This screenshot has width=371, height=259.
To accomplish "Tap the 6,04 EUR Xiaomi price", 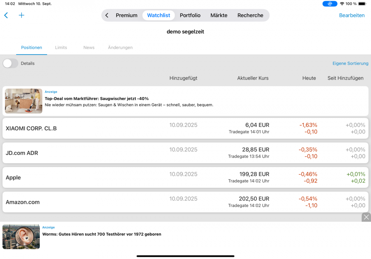I will click(257, 125).
